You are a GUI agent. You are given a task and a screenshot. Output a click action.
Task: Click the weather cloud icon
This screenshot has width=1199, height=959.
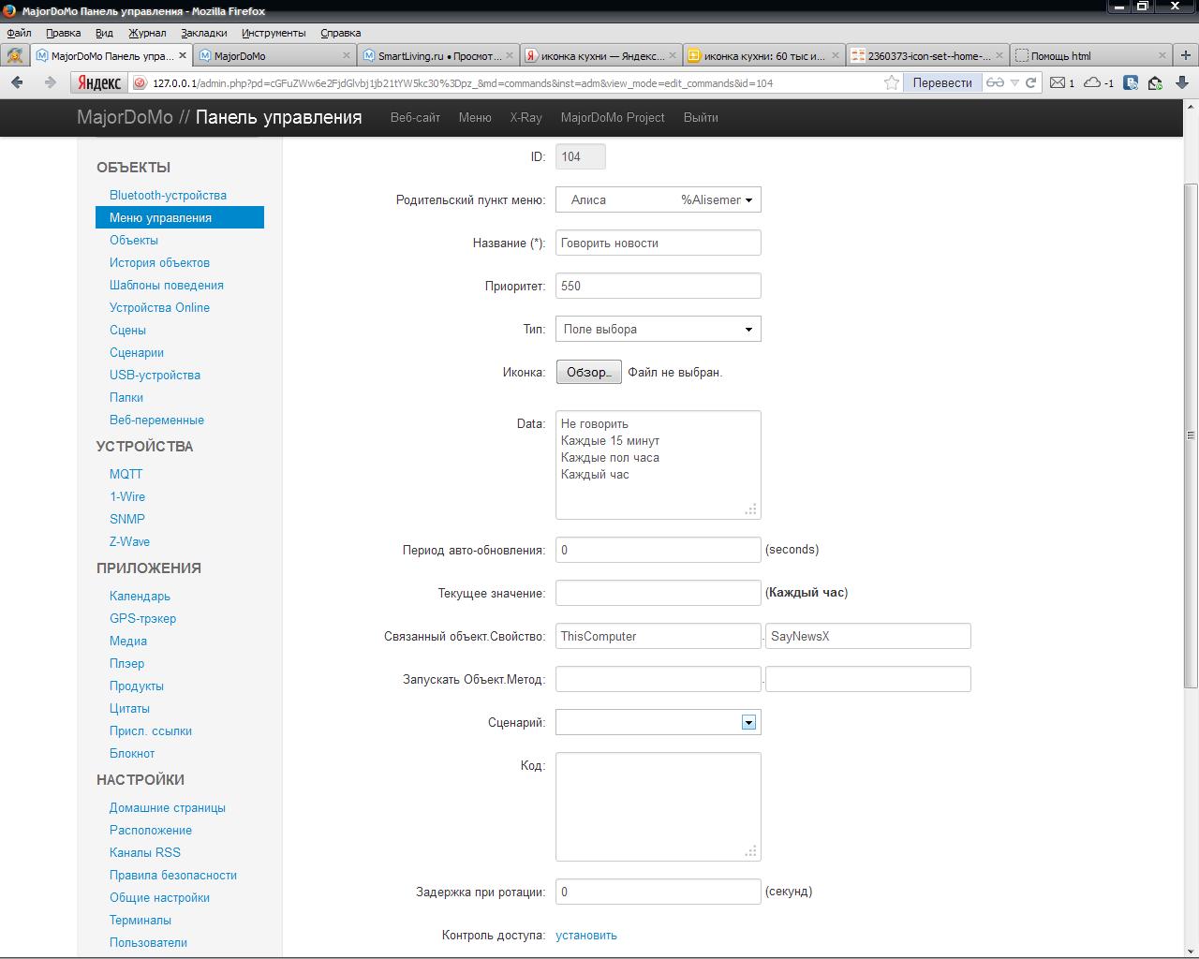click(1092, 82)
